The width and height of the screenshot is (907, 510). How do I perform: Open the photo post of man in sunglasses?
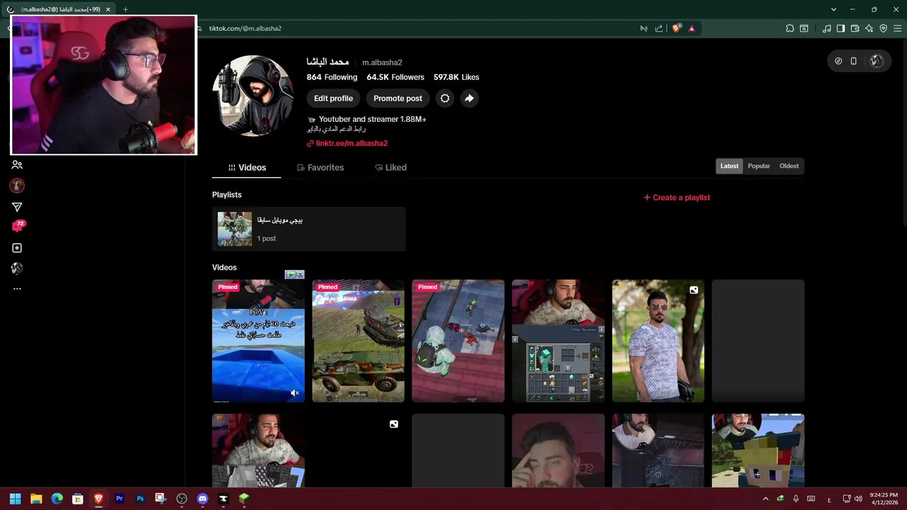pyautogui.click(x=658, y=341)
